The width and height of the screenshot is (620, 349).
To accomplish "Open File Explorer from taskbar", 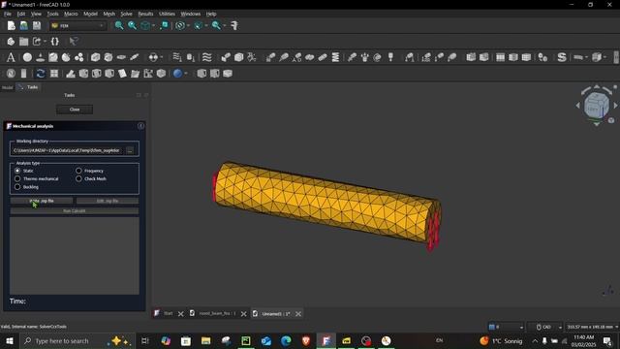I will [205, 340].
